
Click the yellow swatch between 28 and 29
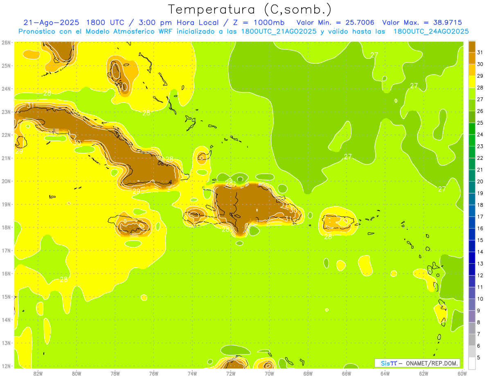pos(472,82)
